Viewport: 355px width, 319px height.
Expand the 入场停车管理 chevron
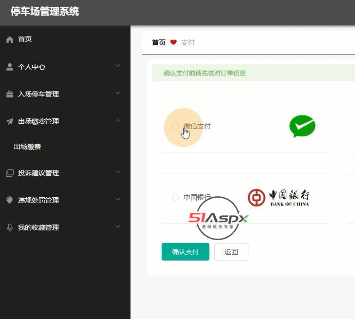coord(118,93)
